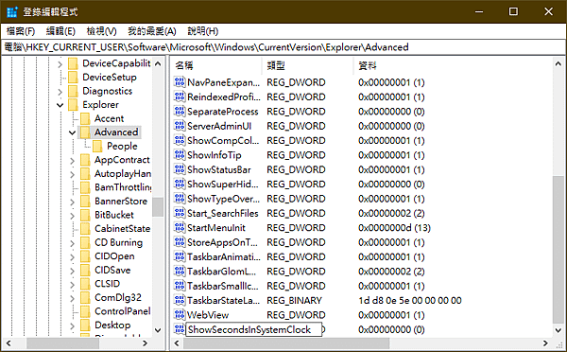Open the 說明(H) menu
The width and height of the screenshot is (567, 352).
pyautogui.click(x=203, y=31)
